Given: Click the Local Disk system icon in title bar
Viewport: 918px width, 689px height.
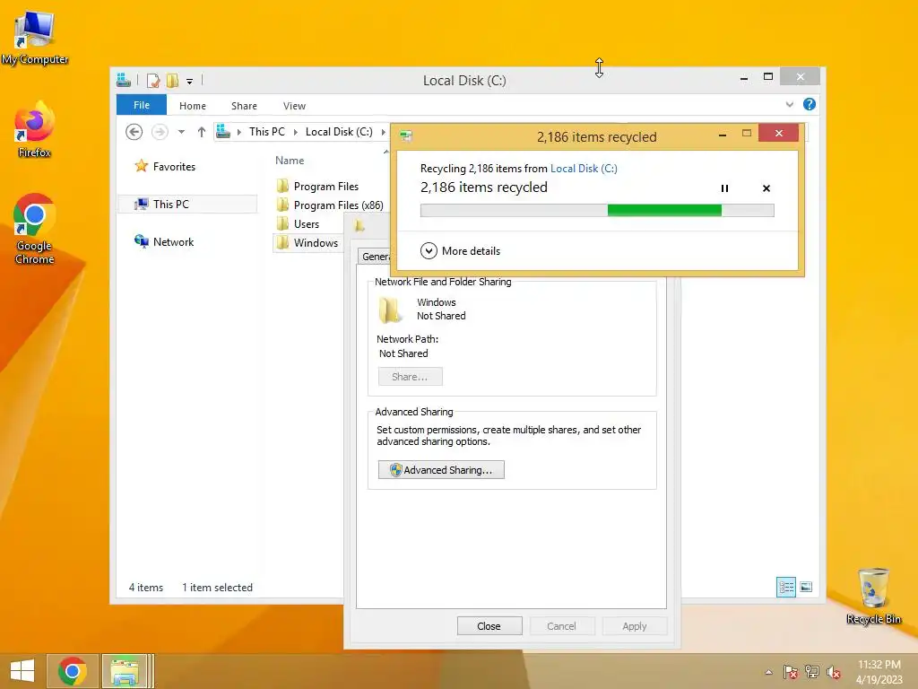Looking at the screenshot, I should coord(124,80).
